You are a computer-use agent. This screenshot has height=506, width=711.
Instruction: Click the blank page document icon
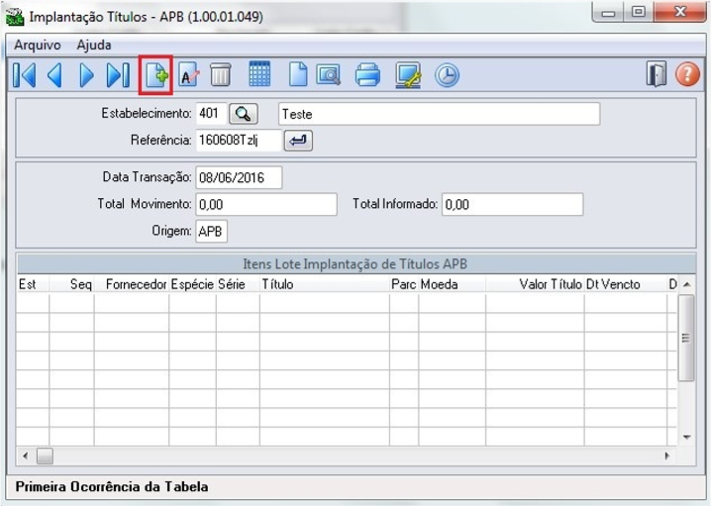tap(298, 75)
